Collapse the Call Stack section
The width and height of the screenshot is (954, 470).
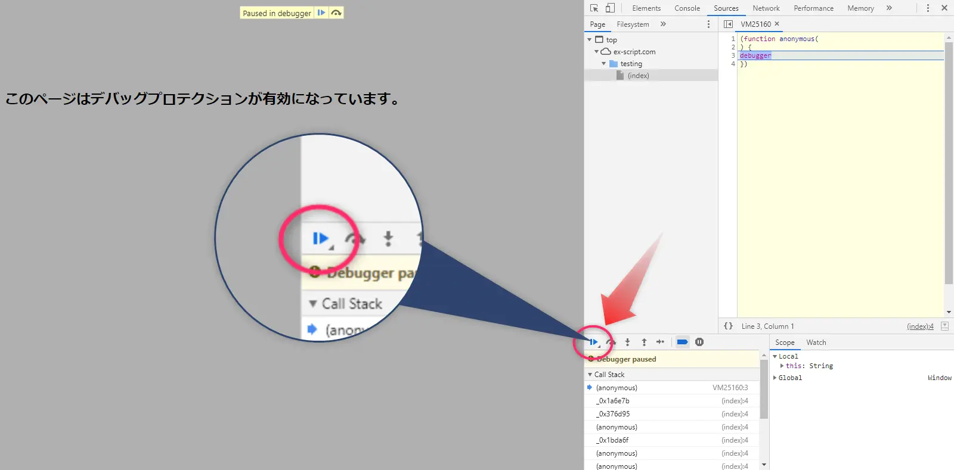click(590, 375)
